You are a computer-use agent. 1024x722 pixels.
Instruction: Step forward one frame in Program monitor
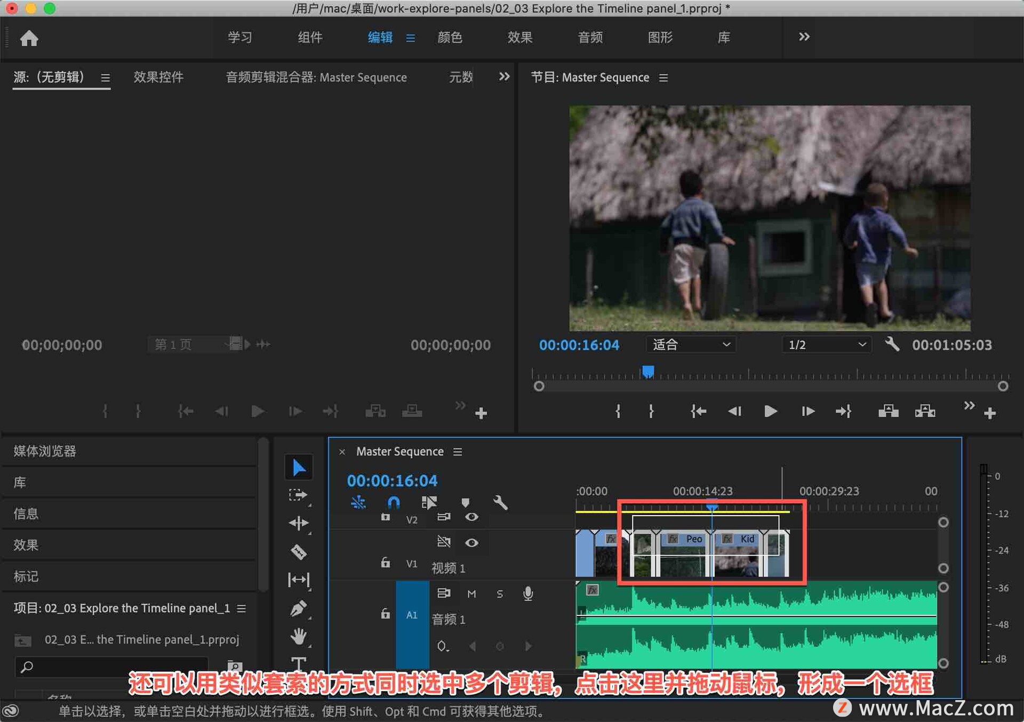click(807, 411)
